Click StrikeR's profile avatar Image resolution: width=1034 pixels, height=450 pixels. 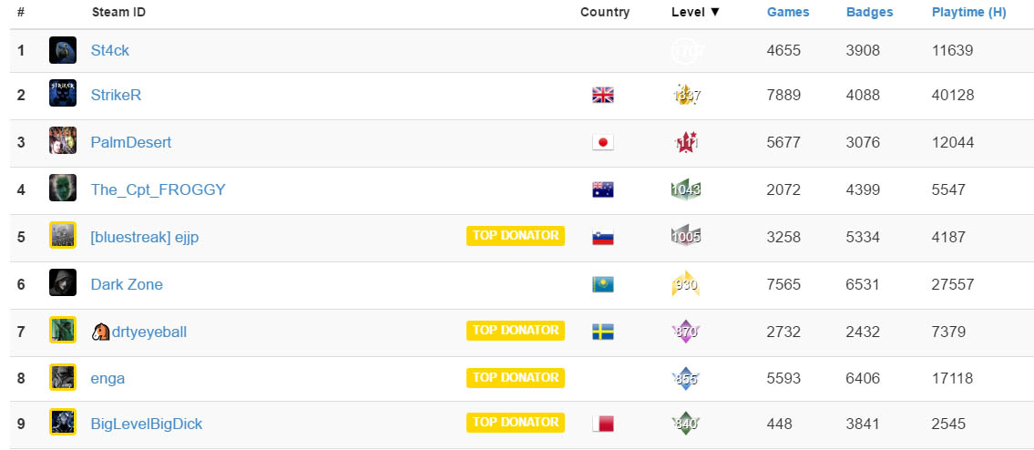(x=63, y=95)
